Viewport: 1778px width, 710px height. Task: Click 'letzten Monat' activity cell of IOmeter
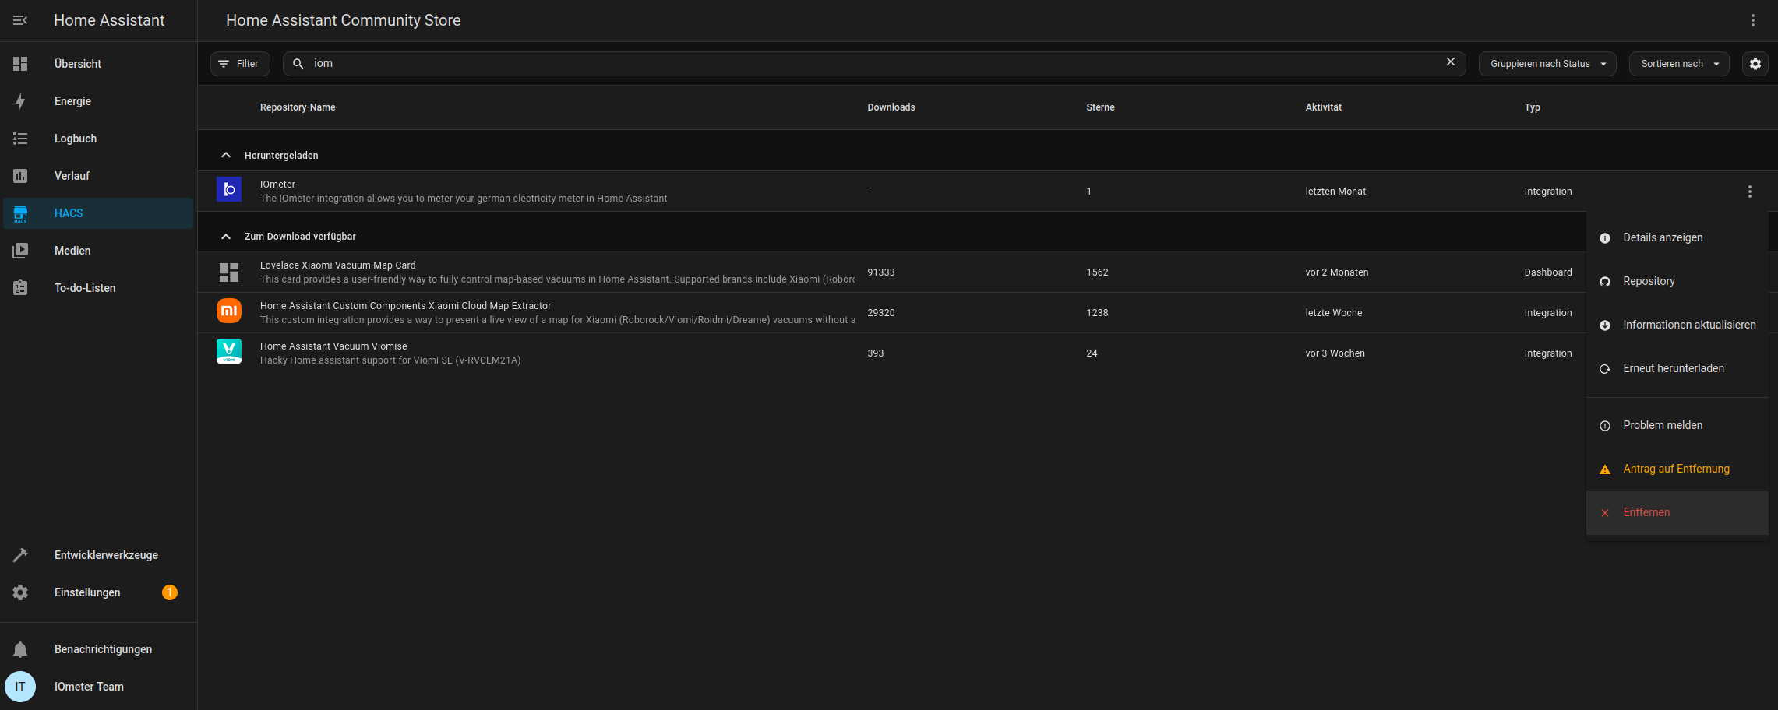[x=1335, y=192]
